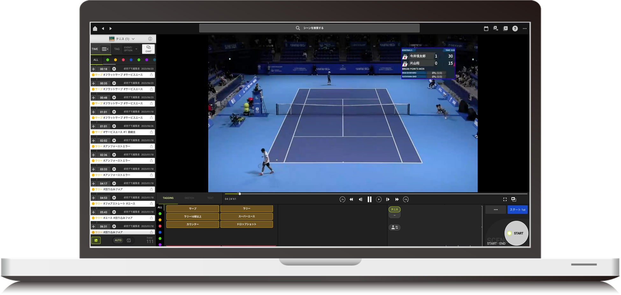The image size is (621, 295).
Task: Click the TAG filter label
Action: pyautogui.click(x=117, y=49)
